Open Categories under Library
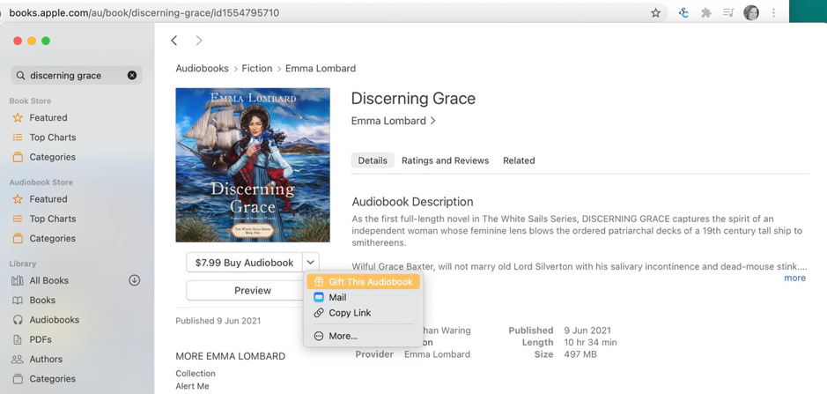This screenshot has height=394, width=827. tap(52, 379)
